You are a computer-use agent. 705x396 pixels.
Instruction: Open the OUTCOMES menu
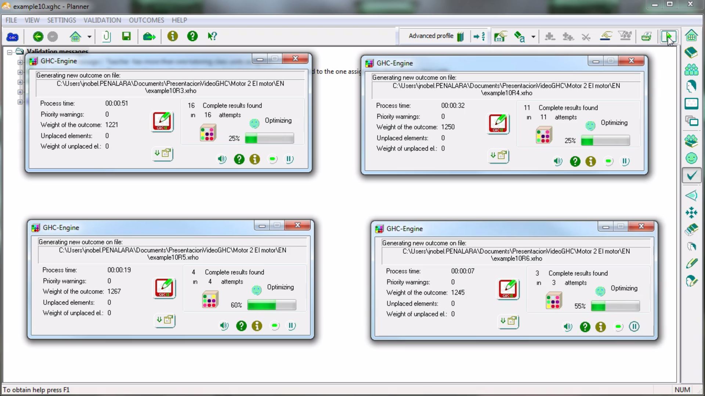click(147, 20)
